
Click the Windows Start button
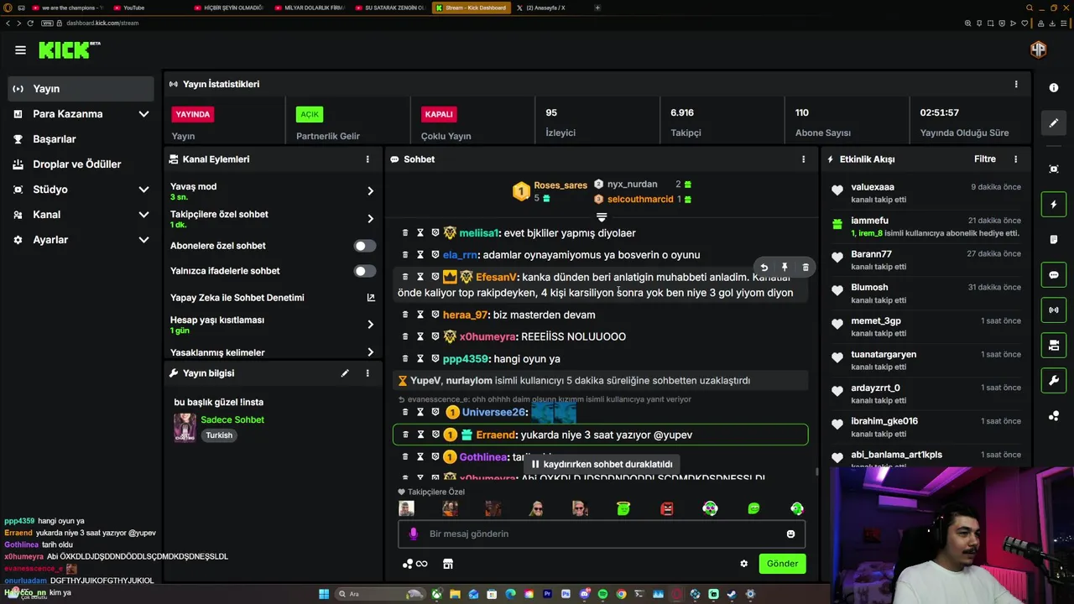[x=324, y=594]
